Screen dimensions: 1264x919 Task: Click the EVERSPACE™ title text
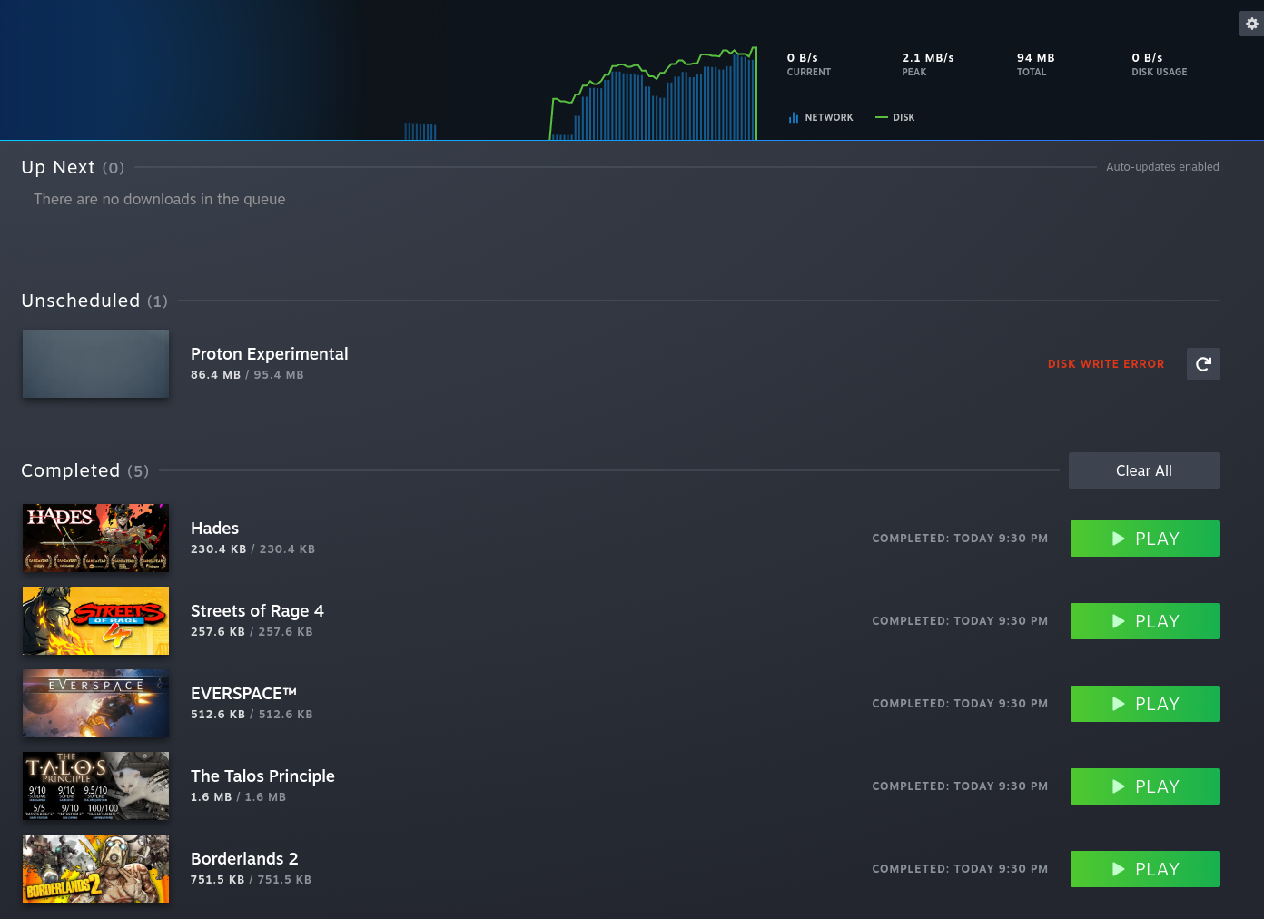(x=244, y=694)
